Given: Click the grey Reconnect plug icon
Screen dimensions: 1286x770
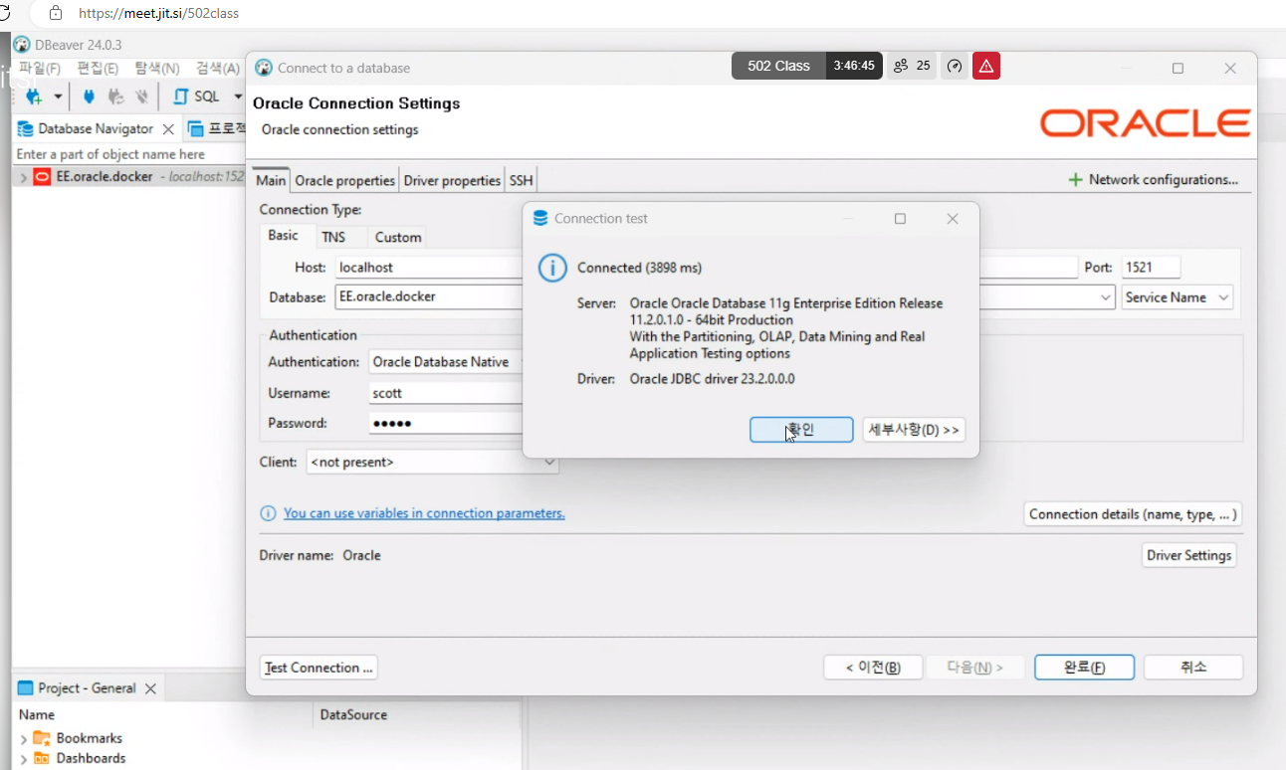Looking at the screenshot, I should click(x=115, y=96).
